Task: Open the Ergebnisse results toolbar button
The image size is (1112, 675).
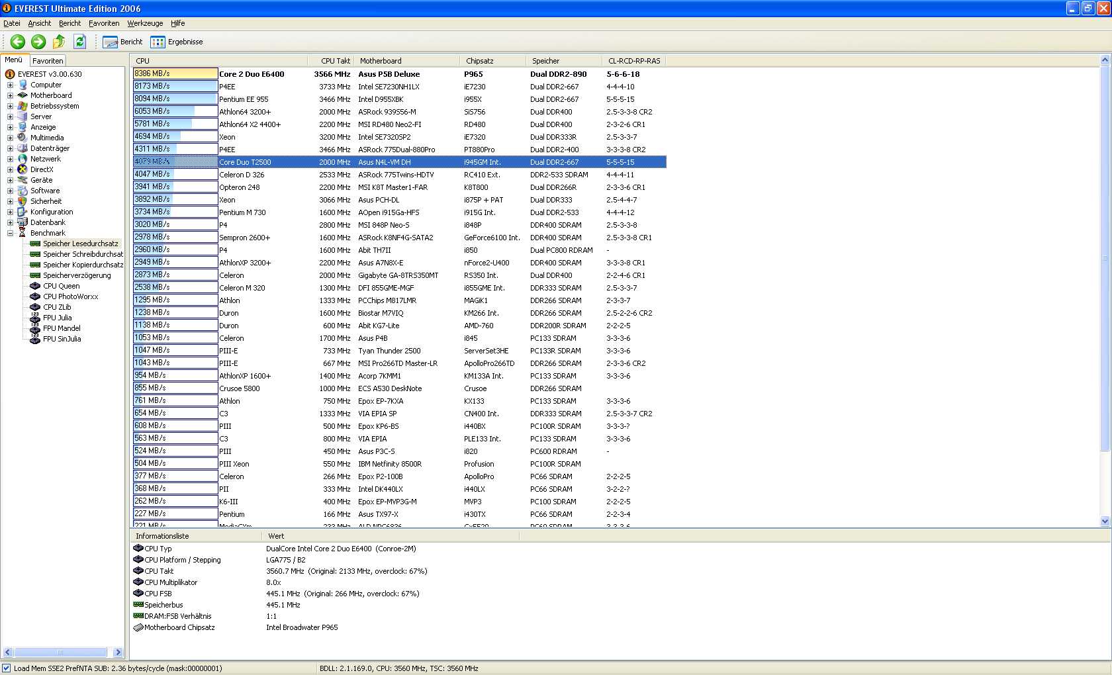Action: coord(177,42)
